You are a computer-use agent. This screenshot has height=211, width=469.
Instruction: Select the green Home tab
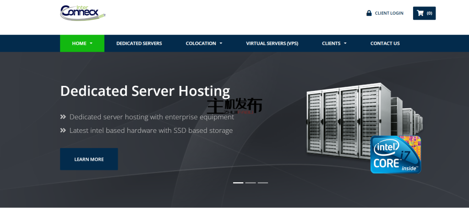79,43
